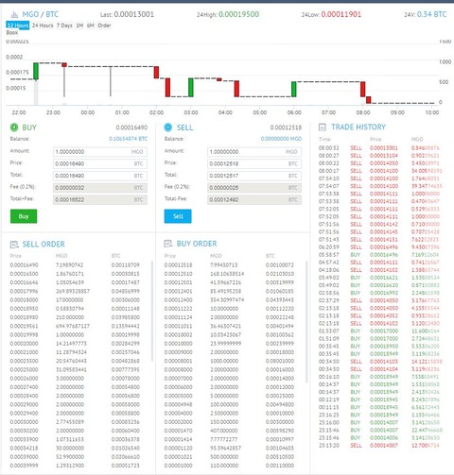454x475 pixels.
Task: Click the red candlestick at 08:00
Action: (363, 89)
